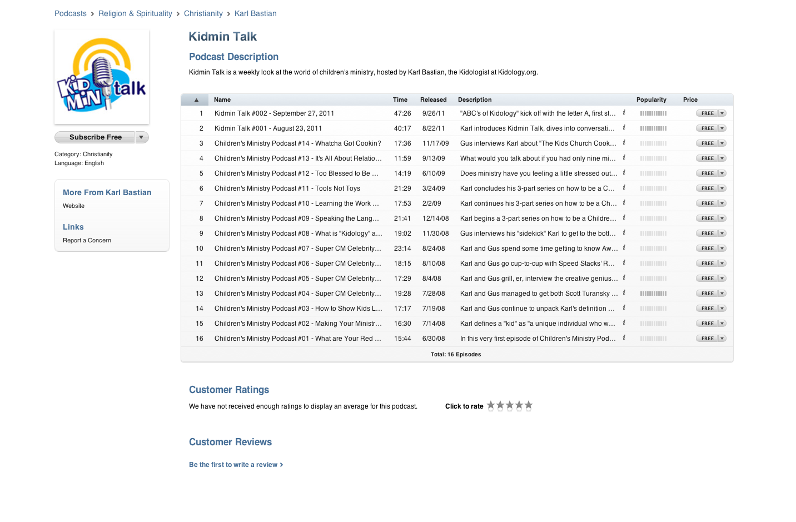Expand price dropdown arrow for Podcast #04
This screenshot has width=796, height=522.
[722, 294]
